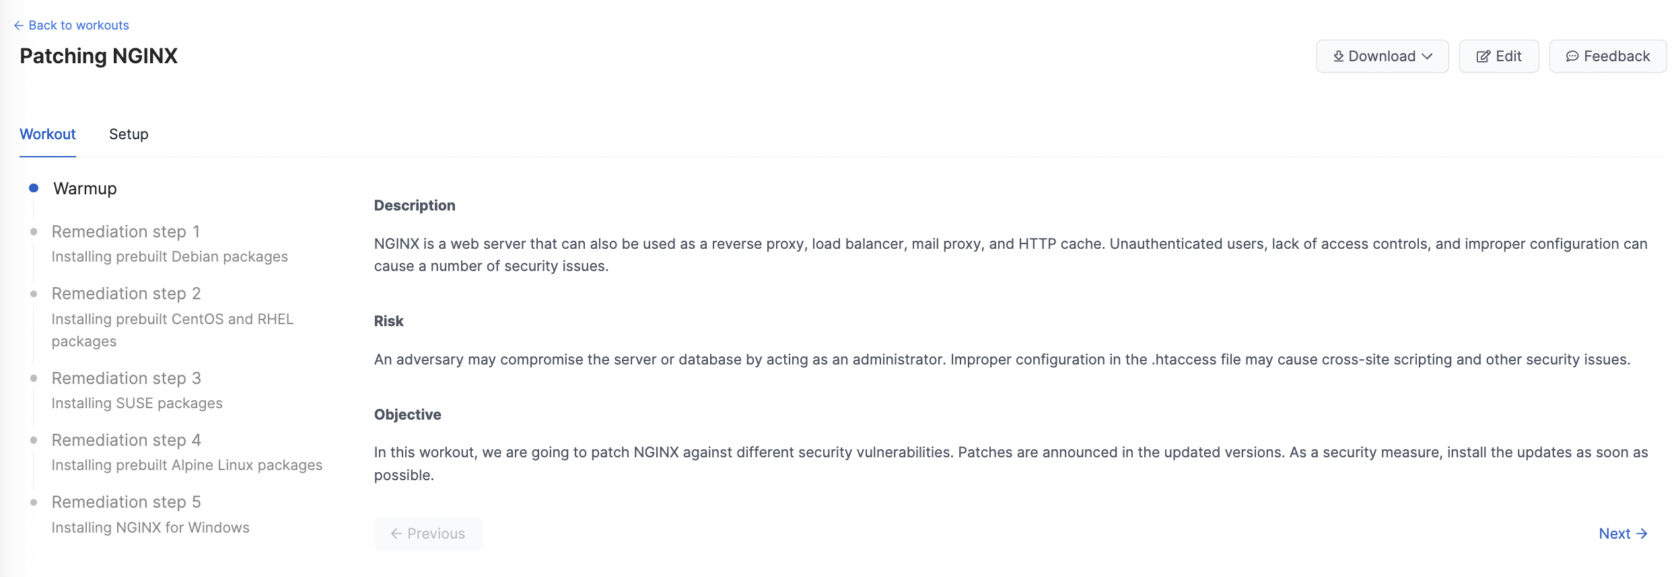Open the Workout tab
The width and height of the screenshot is (1680, 577).
point(48,134)
